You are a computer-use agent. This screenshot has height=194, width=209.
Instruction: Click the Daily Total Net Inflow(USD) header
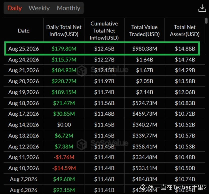point(64,31)
